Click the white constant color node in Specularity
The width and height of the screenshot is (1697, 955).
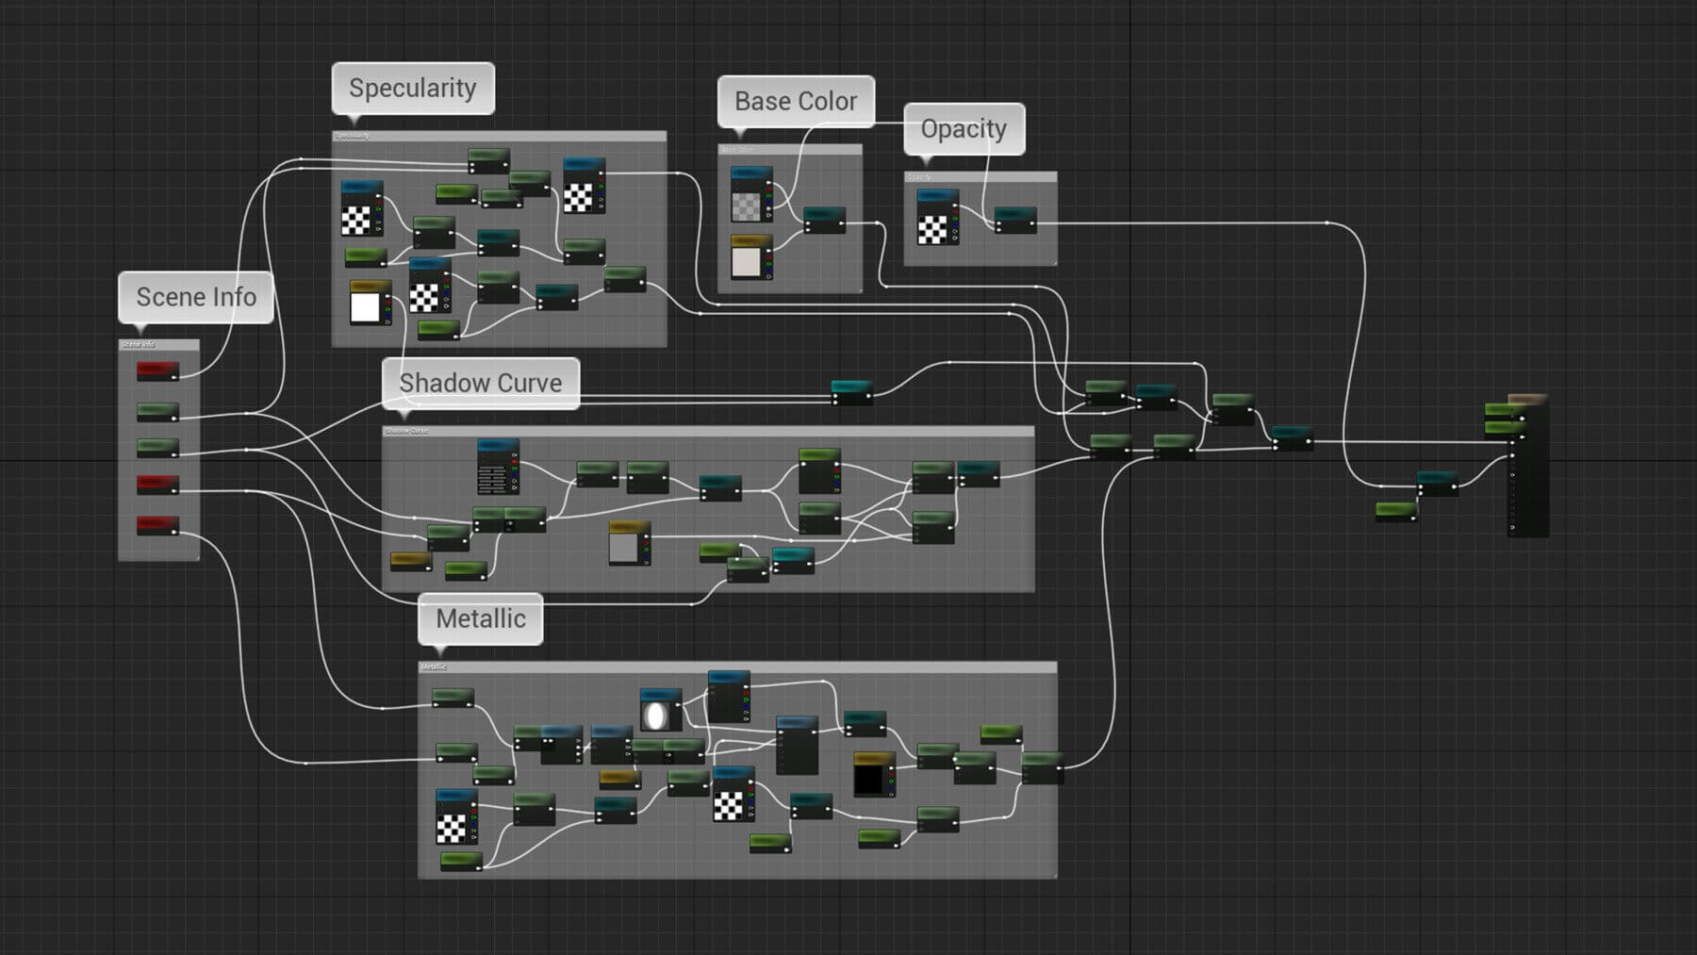point(370,303)
